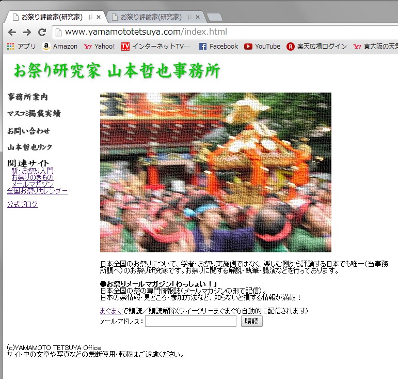Click the browser back arrow button
Image resolution: width=398 pixels, height=379 pixels.
12,32
